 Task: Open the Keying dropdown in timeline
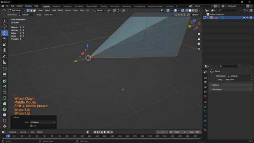coord(24,132)
